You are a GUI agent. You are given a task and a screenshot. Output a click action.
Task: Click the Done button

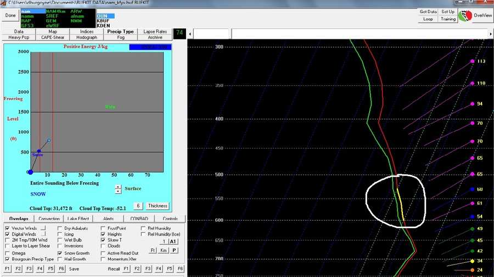pyautogui.click(x=10, y=15)
